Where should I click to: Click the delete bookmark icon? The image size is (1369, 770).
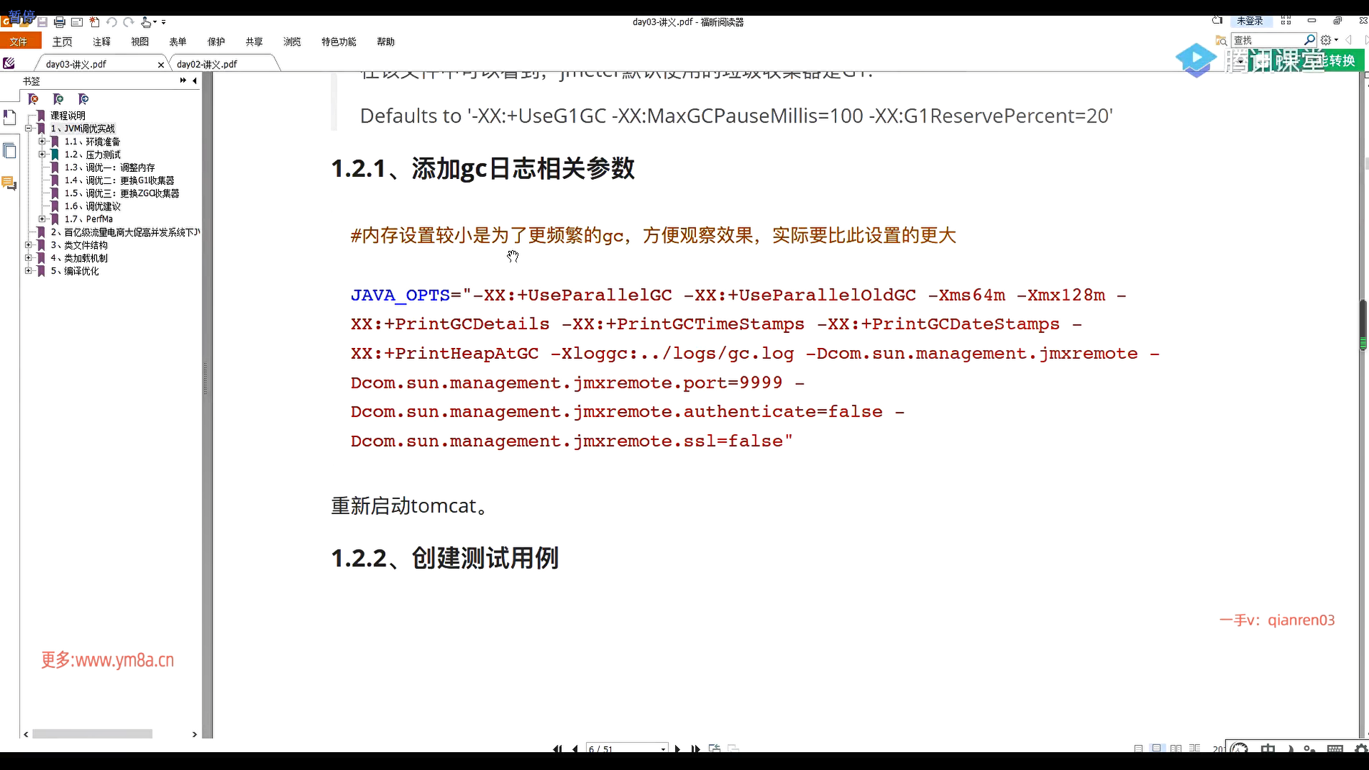[34, 99]
